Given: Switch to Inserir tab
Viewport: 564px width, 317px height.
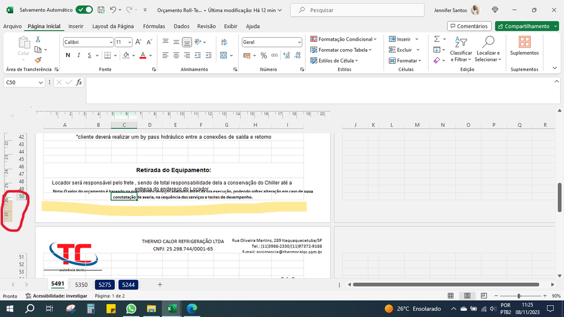Looking at the screenshot, I should click(x=76, y=27).
